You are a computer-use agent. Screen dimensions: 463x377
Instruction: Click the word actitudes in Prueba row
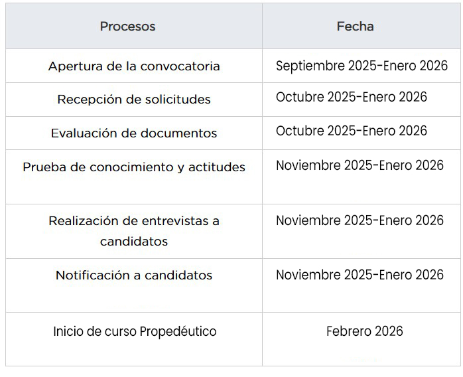tap(217, 167)
